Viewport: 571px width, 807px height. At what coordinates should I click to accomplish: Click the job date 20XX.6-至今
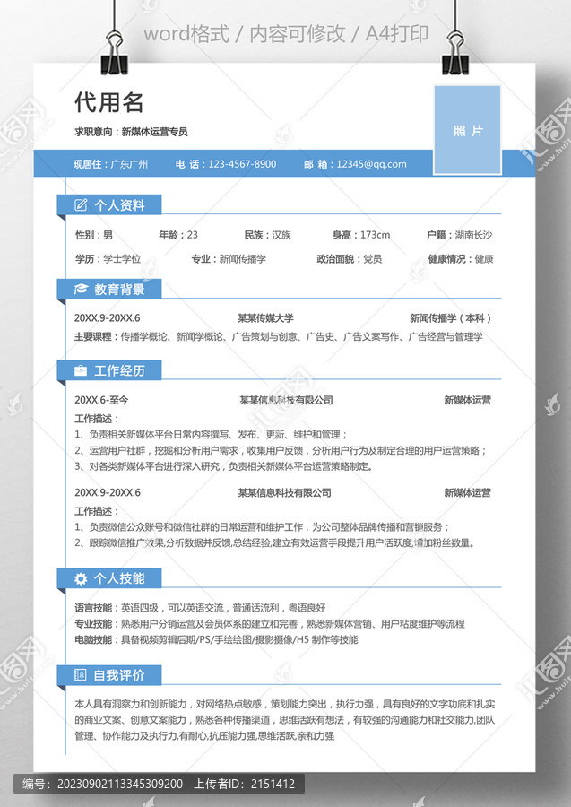pyautogui.click(x=101, y=400)
